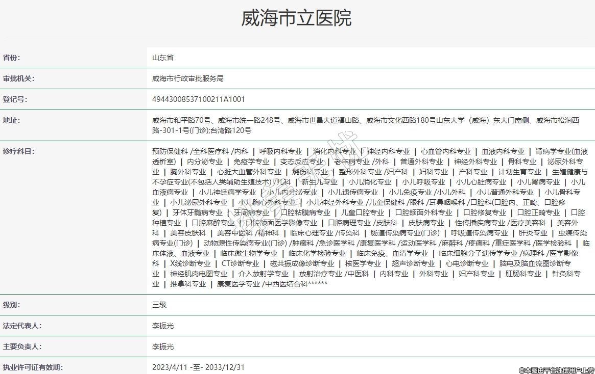Click the 法定代表人 row label
The width and height of the screenshot is (595, 374).
coord(22,326)
